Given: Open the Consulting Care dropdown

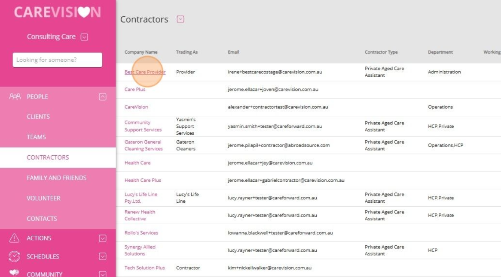Looking at the screenshot, I should [x=84, y=37].
